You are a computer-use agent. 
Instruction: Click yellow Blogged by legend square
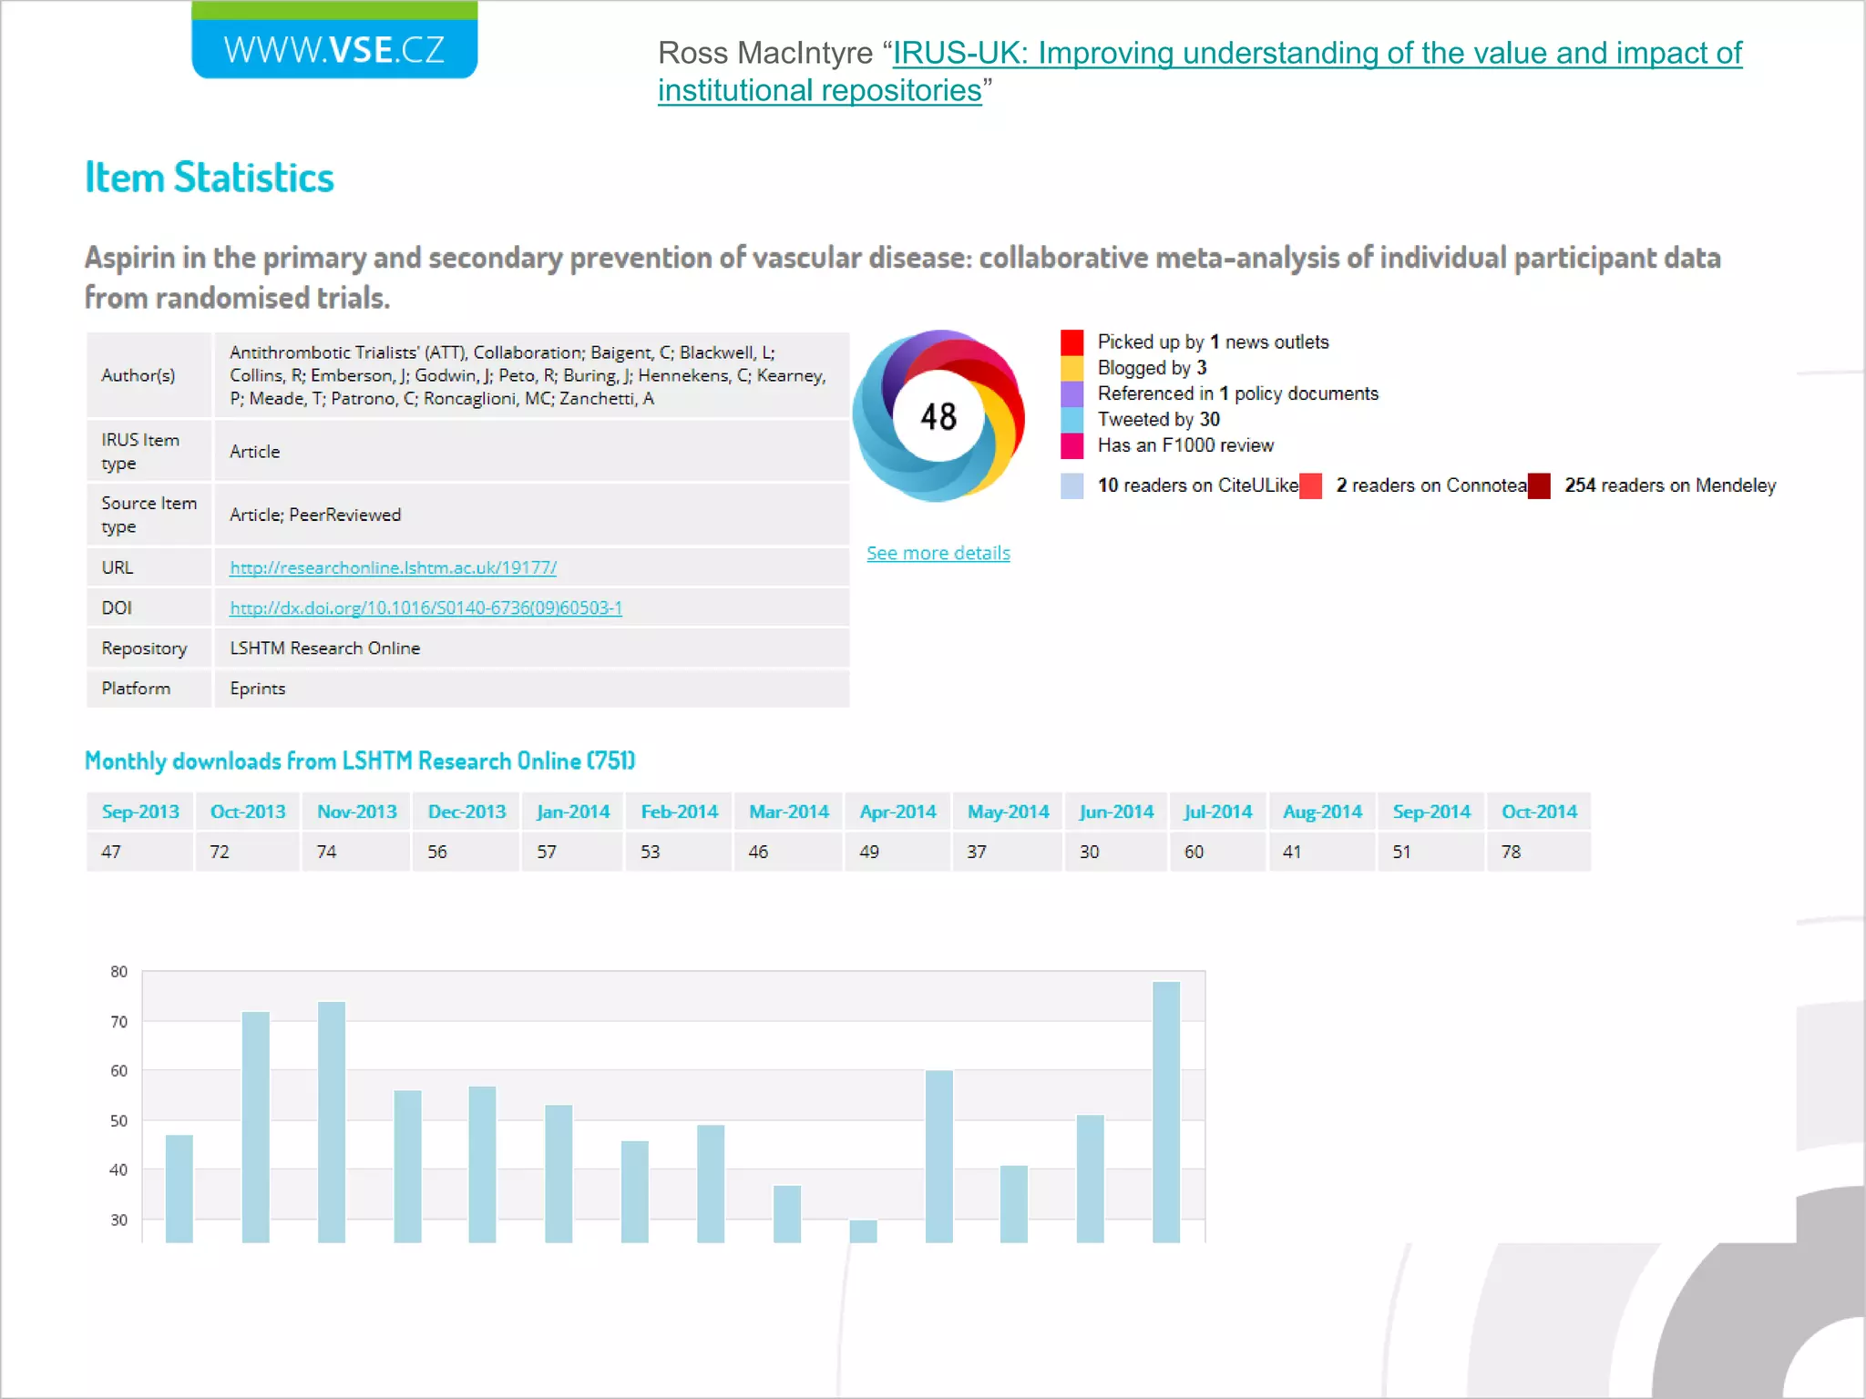coord(1072,368)
